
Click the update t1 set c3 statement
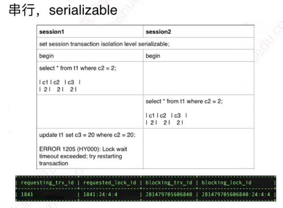(87, 135)
